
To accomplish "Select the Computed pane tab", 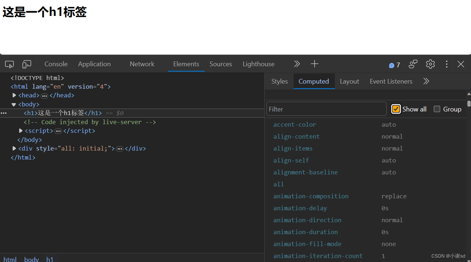I will [x=314, y=81].
